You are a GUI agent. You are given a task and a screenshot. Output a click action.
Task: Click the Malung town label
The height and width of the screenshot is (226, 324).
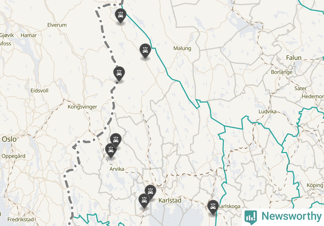point(182,48)
